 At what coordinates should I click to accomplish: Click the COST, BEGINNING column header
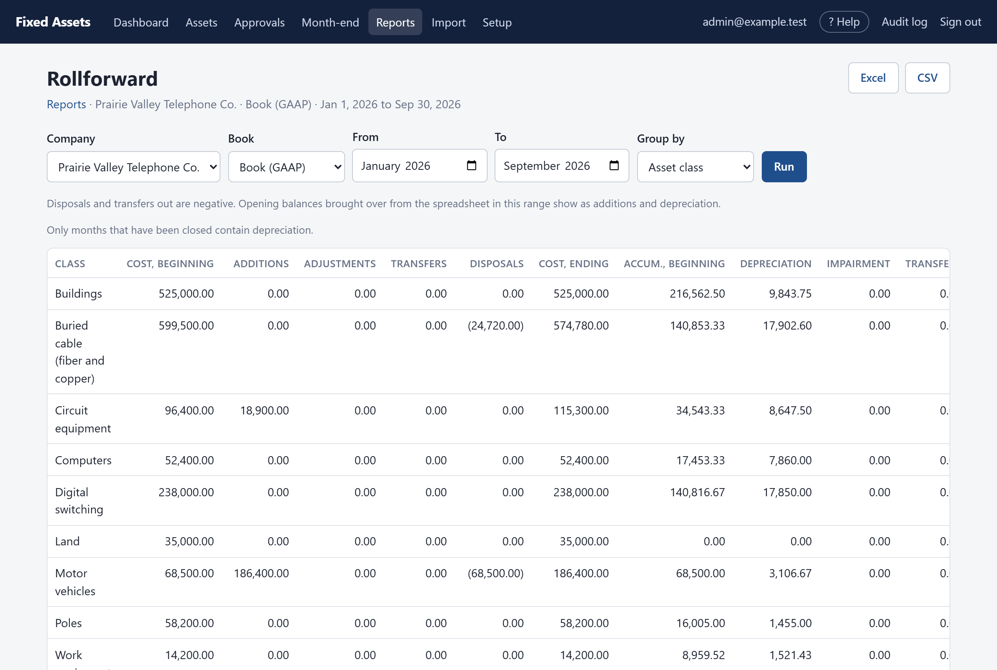170,264
